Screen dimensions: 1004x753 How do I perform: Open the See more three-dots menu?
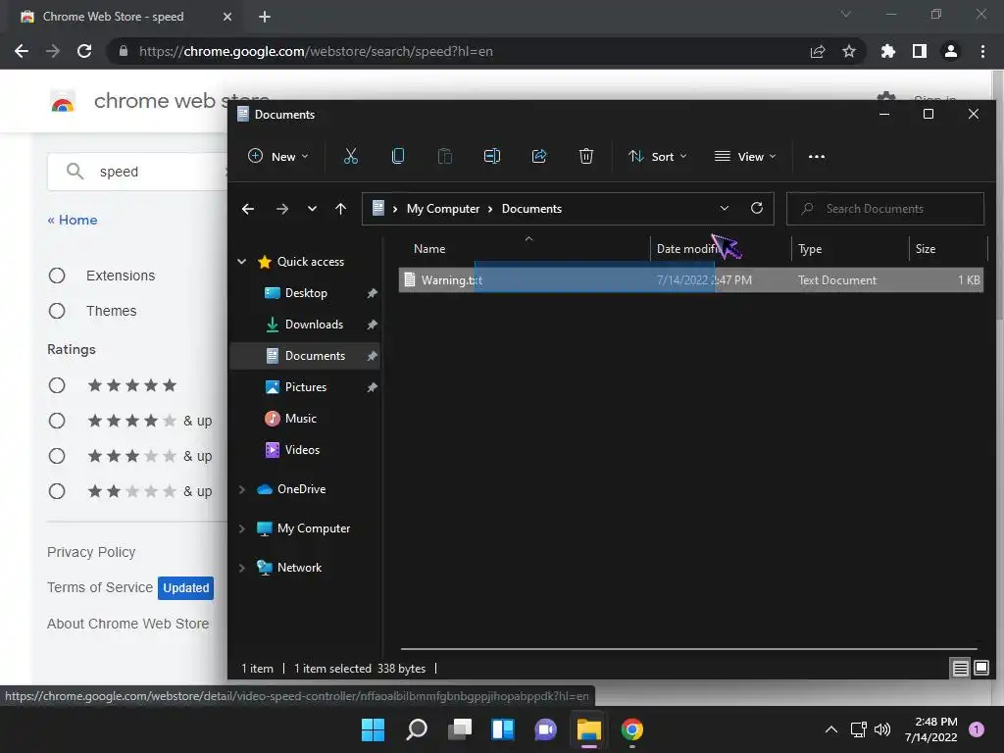coord(817,156)
